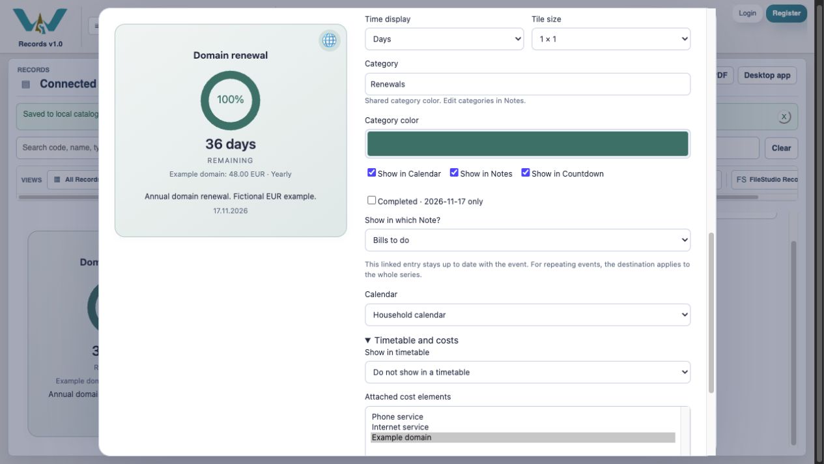Image resolution: width=824 pixels, height=464 pixels.
Task: Mark Completed 2026-11-17 only checkbox
Action: pos(371,200)
